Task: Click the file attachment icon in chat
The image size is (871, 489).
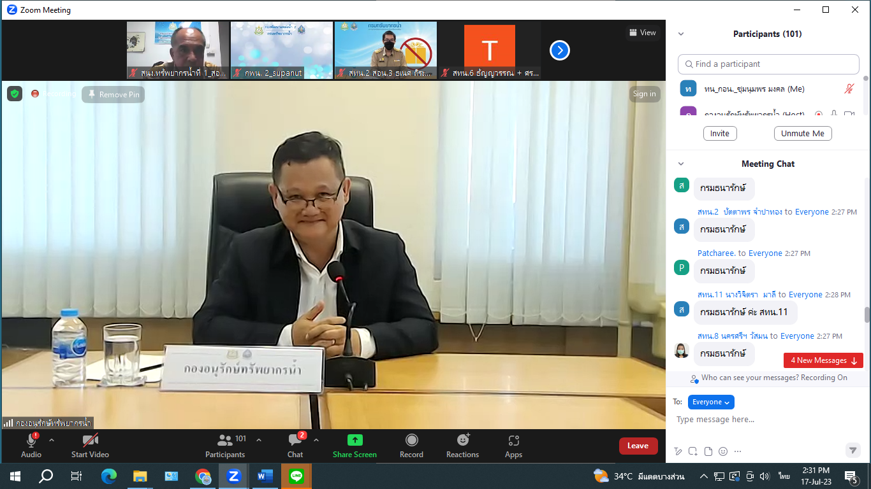Action: [x=708, y=451]
